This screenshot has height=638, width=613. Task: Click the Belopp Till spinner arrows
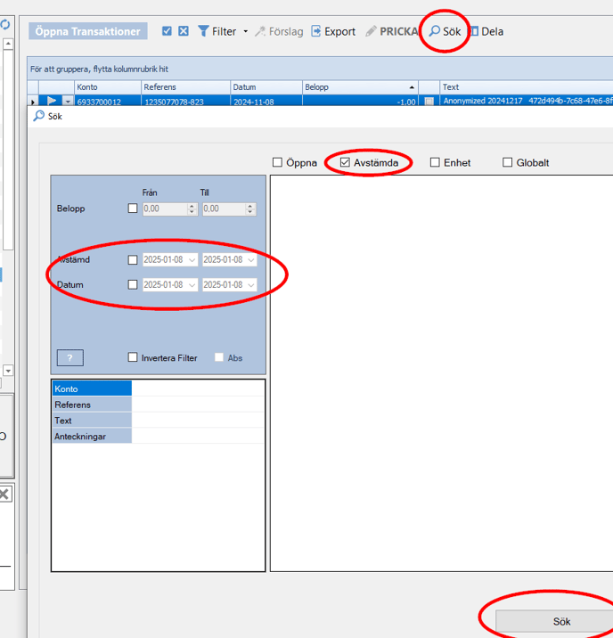pyautogui.click(x=250, y=209)
